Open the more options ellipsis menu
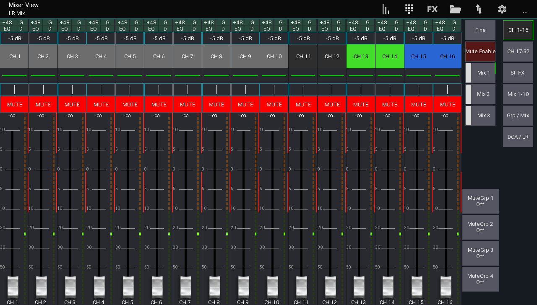 [525, 11]
